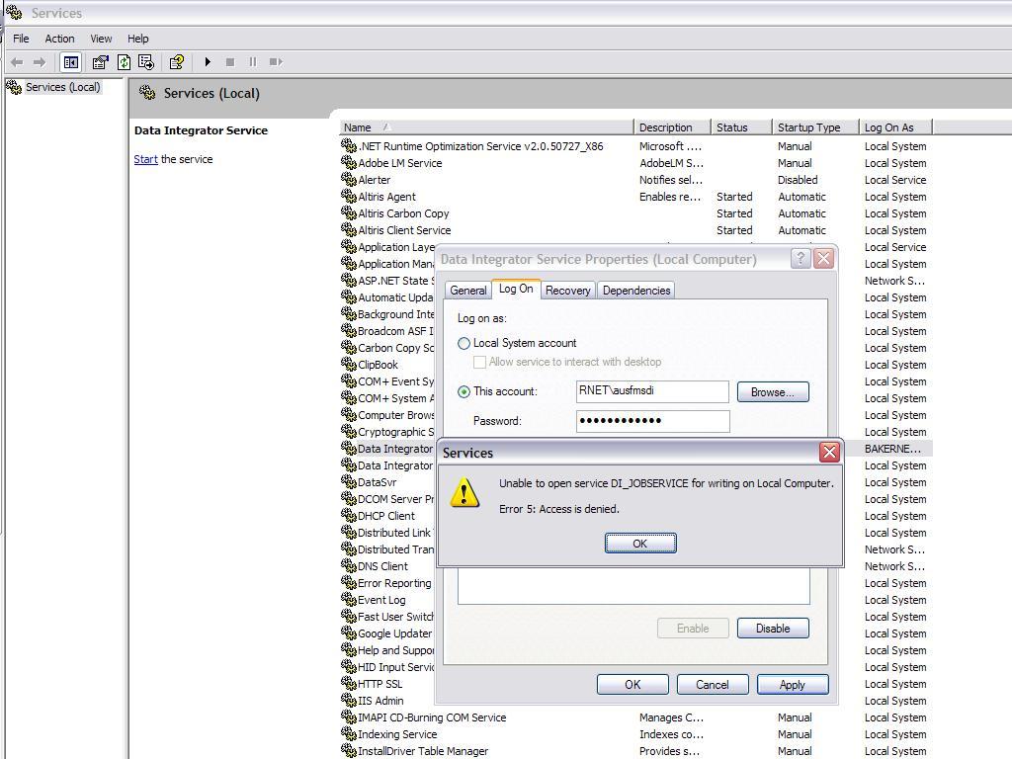Refresh the services list via toolbar icon
Viewport: 1012px width, 759px height.
(x=122, y=61)
